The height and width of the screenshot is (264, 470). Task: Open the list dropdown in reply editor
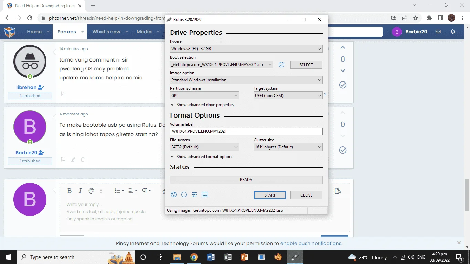tap(119, 191)
